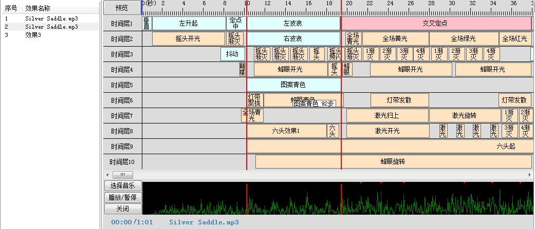Image resolution: width=535 pixels, height=229 pixels.
Task: Select the 摇头 block in 时间层4
Action: click(x=335, y=69)
